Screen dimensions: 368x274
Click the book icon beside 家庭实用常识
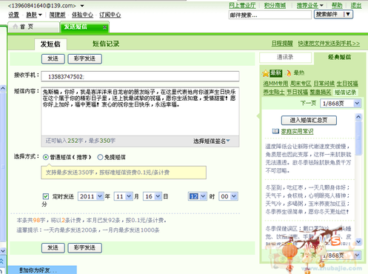pyautogui.click(x=275, y=131)
